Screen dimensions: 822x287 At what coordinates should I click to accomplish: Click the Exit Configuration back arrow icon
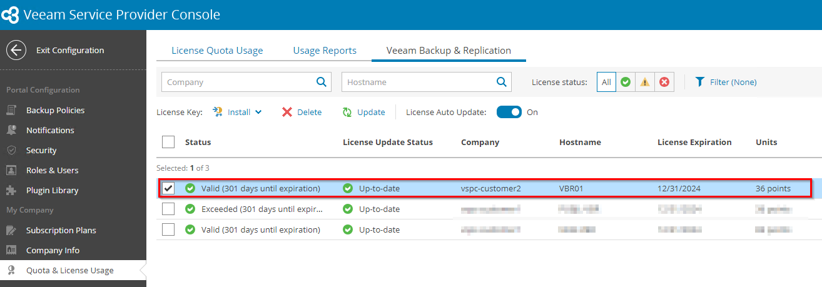point(16,50)
